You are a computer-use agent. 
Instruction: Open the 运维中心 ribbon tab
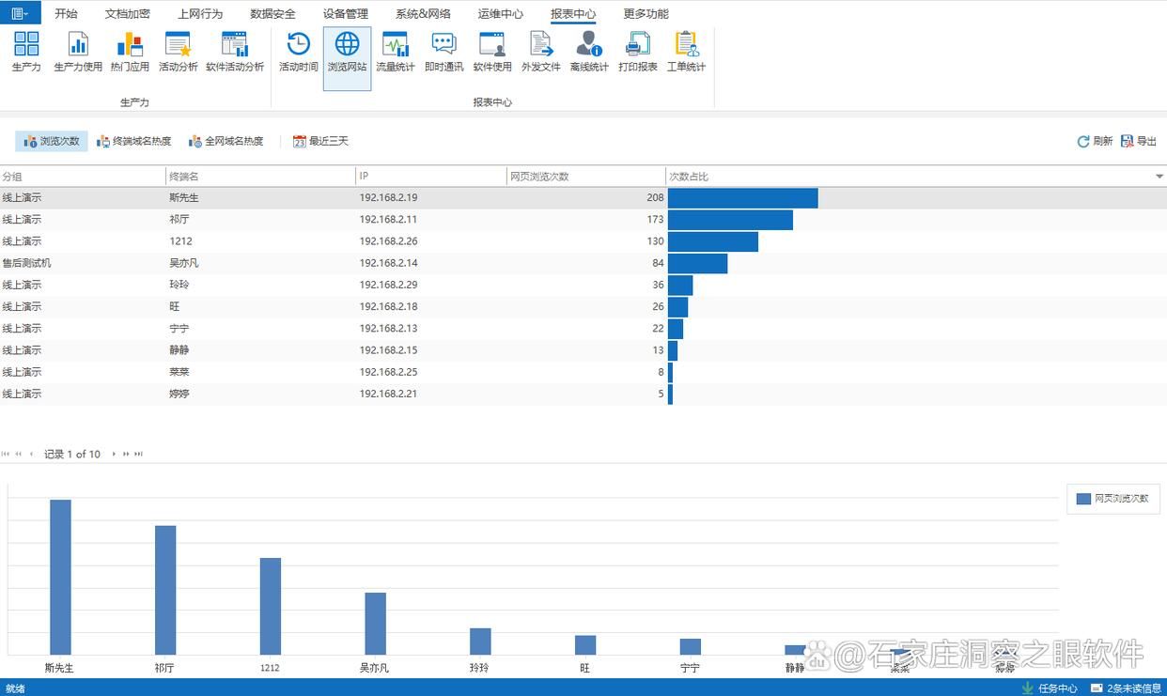(x=500, y=14)
